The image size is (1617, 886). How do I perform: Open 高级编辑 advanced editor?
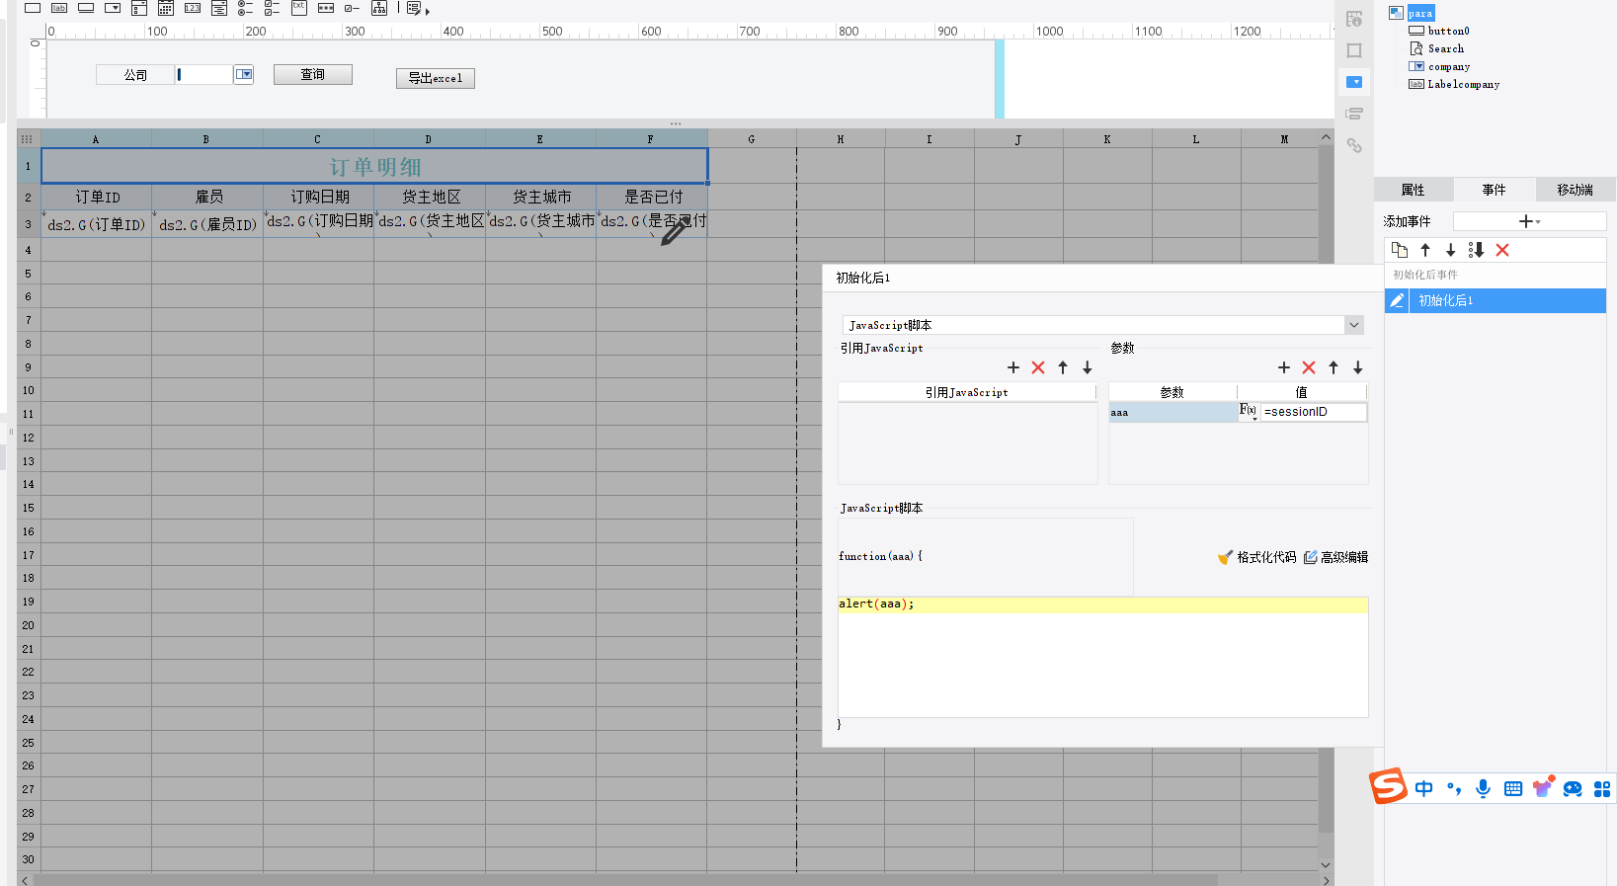tap(1335, 557)
